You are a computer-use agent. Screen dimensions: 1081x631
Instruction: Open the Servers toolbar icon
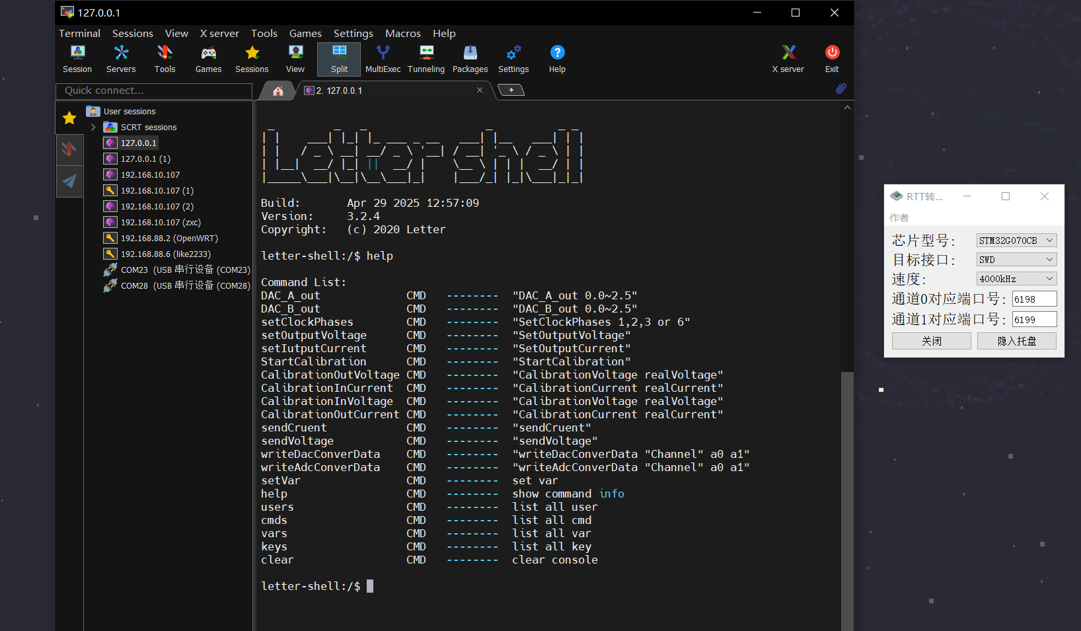point(121,59)
